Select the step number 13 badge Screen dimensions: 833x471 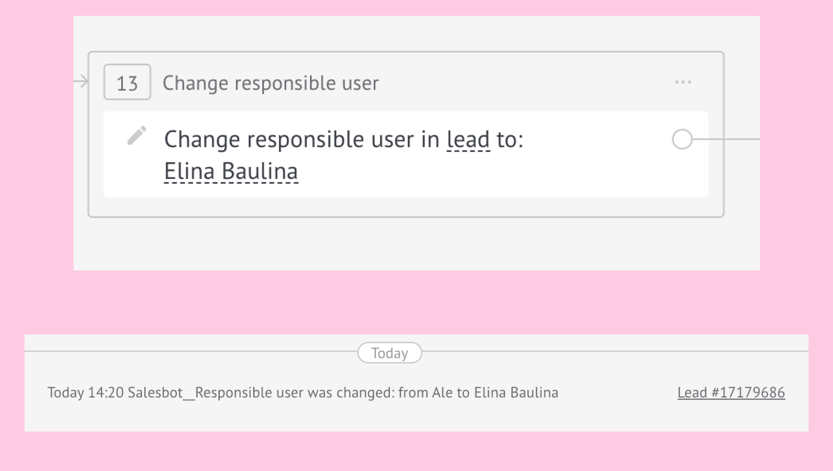[x=127, y=82]
